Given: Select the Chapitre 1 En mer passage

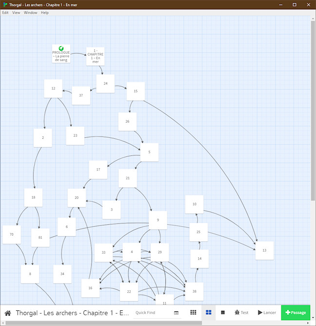Looking at the screenshot, I should pos(95,56).
